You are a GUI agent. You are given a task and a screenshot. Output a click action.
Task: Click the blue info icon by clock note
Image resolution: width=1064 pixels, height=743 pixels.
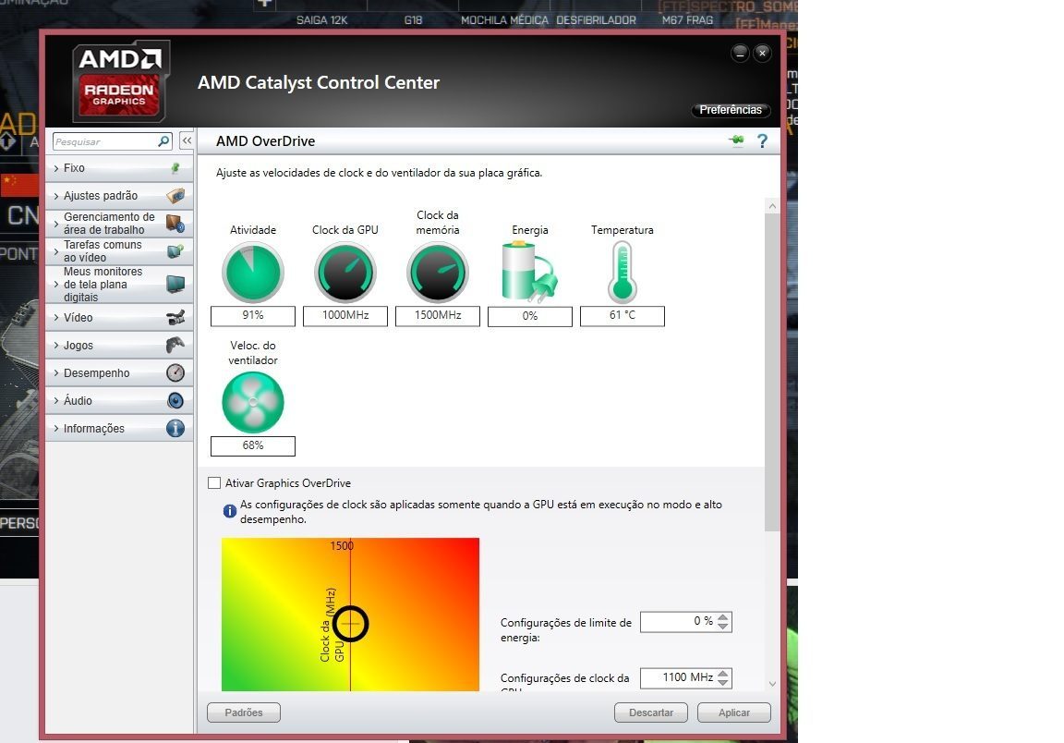click(x=229, y=511)
